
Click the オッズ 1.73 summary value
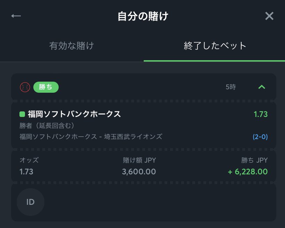[x=27, y=172]
